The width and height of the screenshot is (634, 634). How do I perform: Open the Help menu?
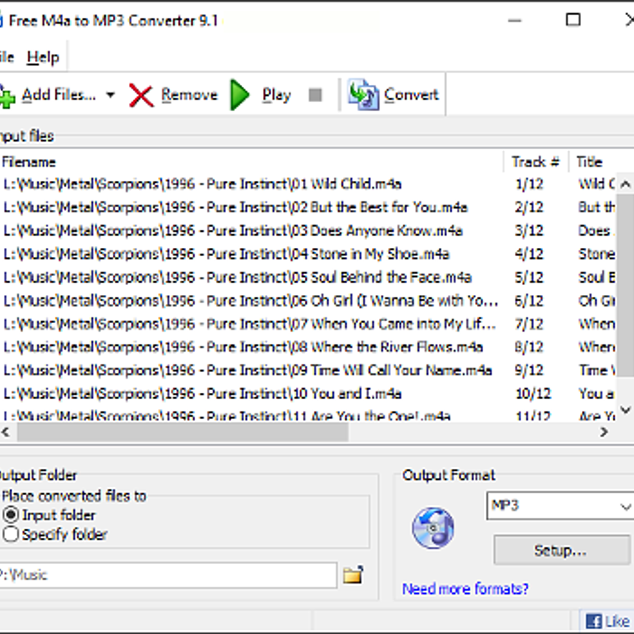pos(43,58)
